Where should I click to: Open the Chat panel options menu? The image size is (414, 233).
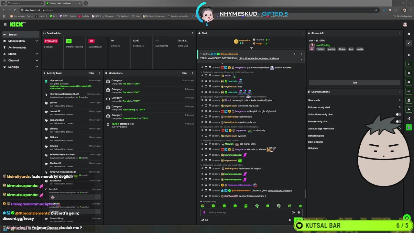[302, 33]
